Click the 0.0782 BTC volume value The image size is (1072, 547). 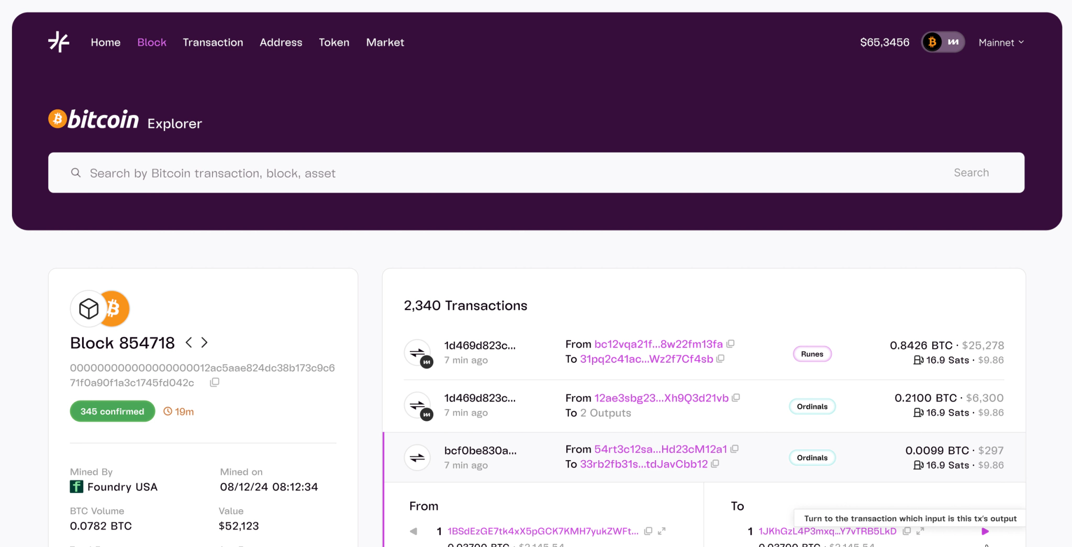[x=101, y=526]
